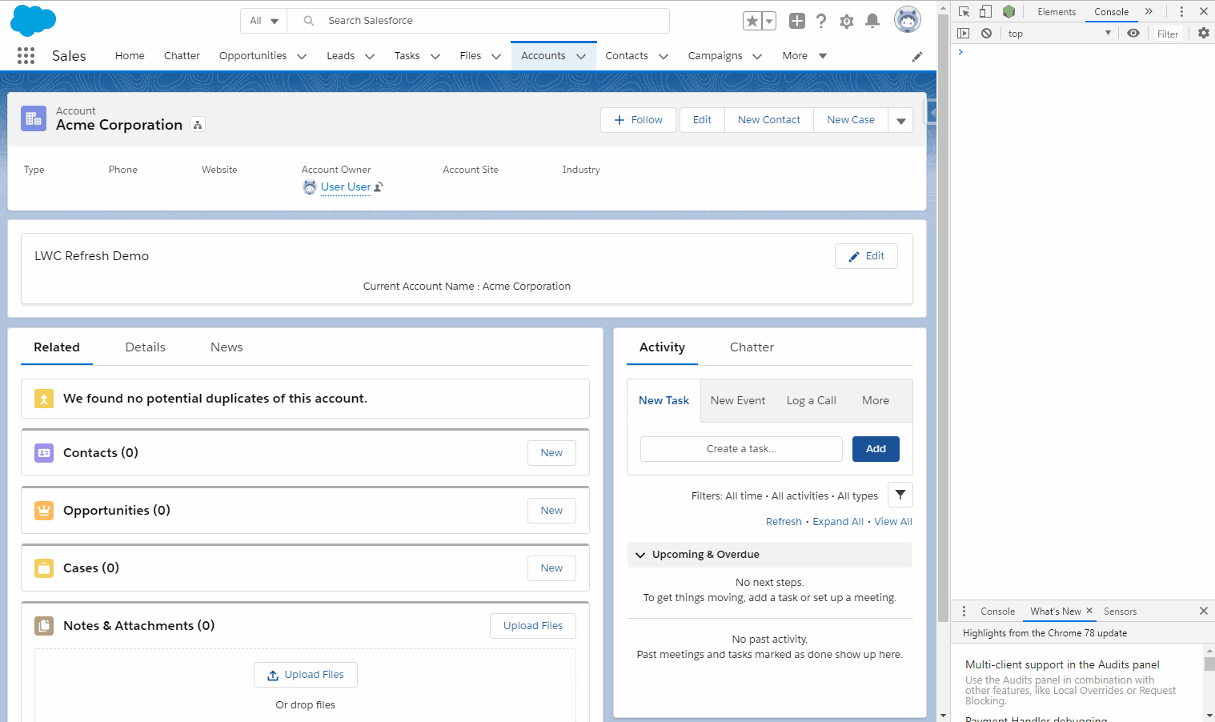
Task: Click the Notes & Attachments icon
Action: pos(44,626)
